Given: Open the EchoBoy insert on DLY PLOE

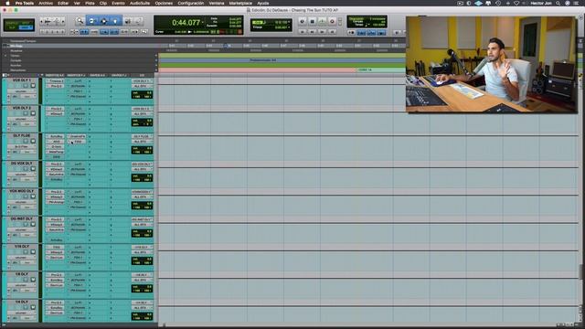Looking at the screenshot, I should 56,136.
